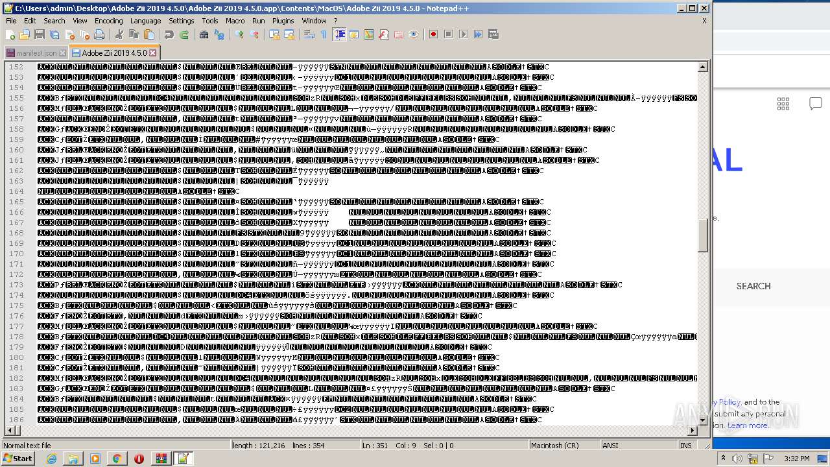This screenshot has width=830, height=467.
Task: Click the Open file toolbar icon
Action: tap(25, 34)
